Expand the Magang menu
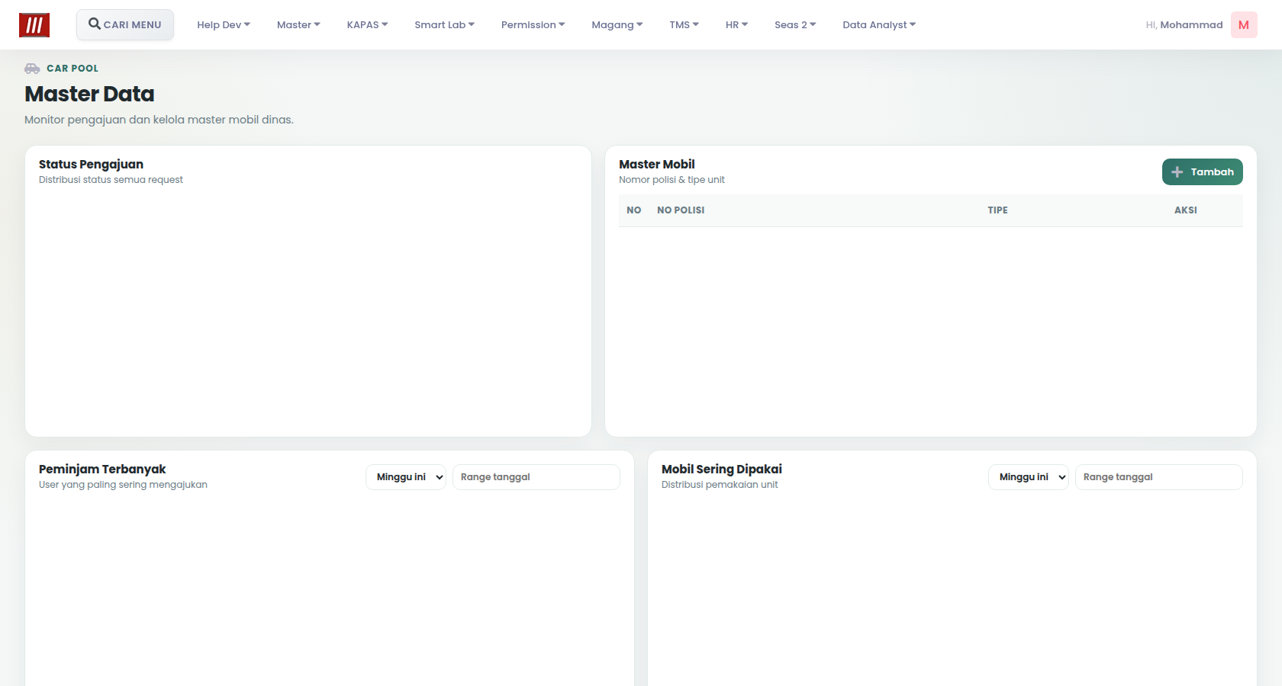The width and height of the screenshot is (1282, 686). point(617,25)
